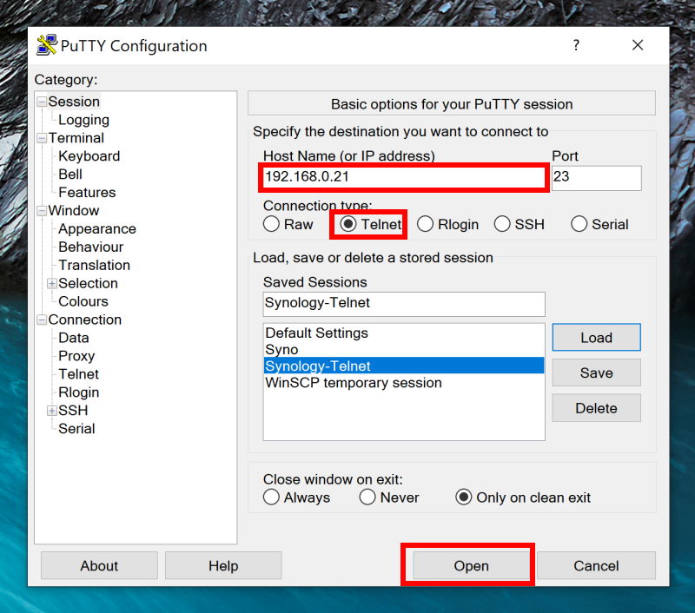Click the Load button

[596, 338]
